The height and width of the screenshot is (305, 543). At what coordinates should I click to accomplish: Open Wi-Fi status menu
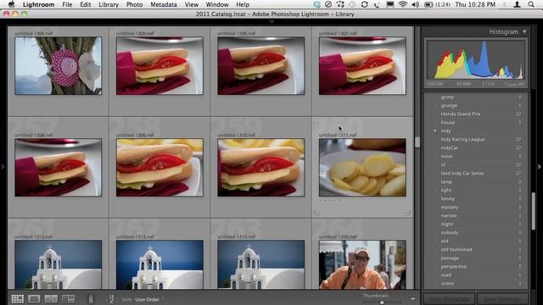pyautogui.click(x=402, y=4)
